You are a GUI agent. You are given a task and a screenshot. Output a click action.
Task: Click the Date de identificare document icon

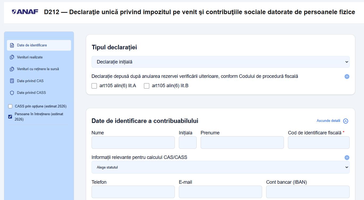pyautogui.click(x=12, y=45)
